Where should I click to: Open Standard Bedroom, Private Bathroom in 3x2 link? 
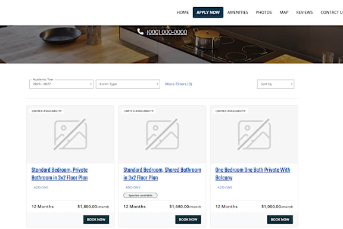[60, 174]
